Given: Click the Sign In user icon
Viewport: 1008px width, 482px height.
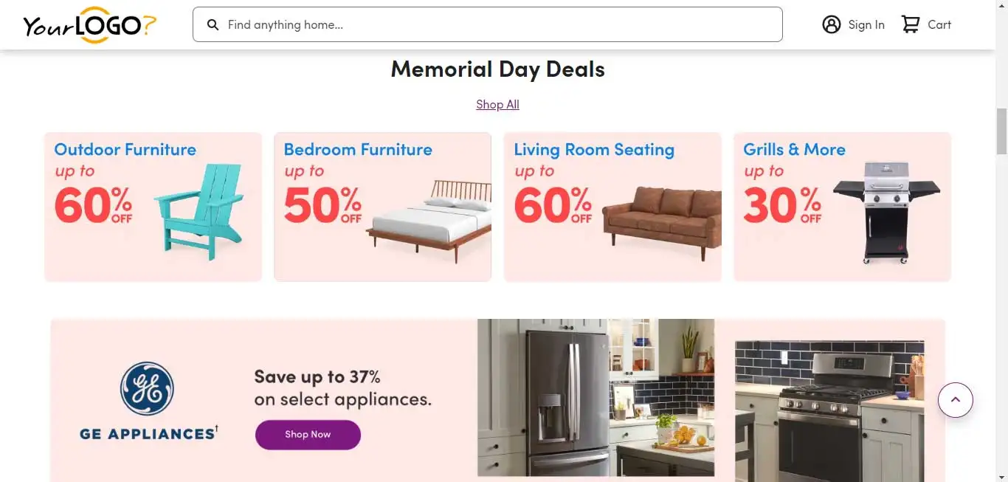Looking at the screenshot, I should tap(831, 25).
